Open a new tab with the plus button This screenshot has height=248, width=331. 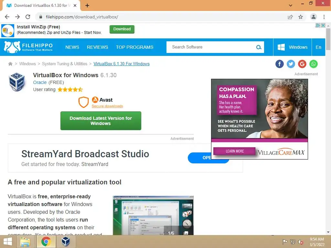87,5
